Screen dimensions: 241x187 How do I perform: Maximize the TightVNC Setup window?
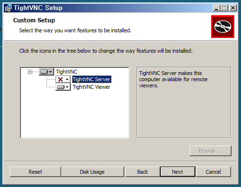224,8
